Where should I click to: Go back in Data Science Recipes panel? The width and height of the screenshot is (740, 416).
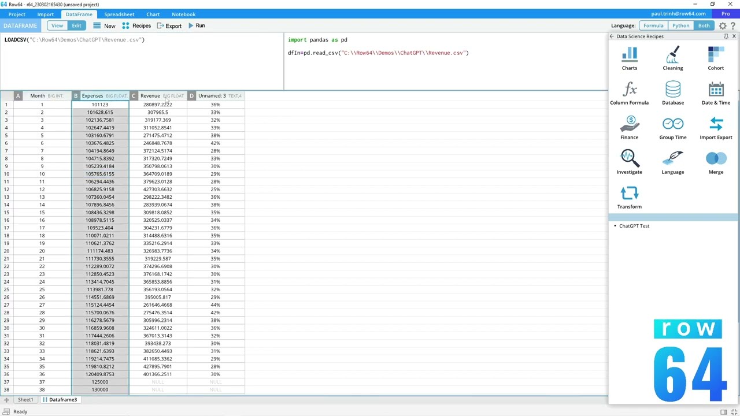pyautogui.click(x=612, y=36)
